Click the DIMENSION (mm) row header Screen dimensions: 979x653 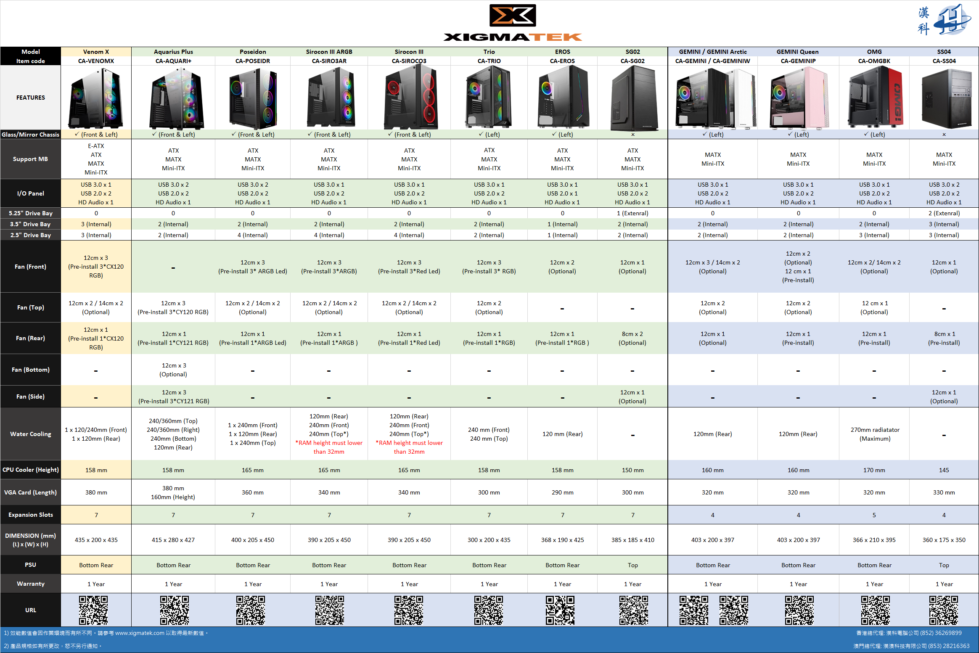30,540
